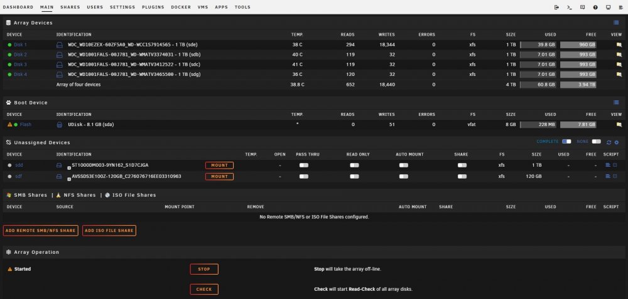Image resolution: width=628 pixels, height=299 pixels.
Task: Enable Auto Mount for sdf
Action: (x=404, y=176)
